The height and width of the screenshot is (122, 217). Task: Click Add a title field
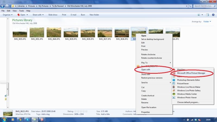tap(105, 114)
